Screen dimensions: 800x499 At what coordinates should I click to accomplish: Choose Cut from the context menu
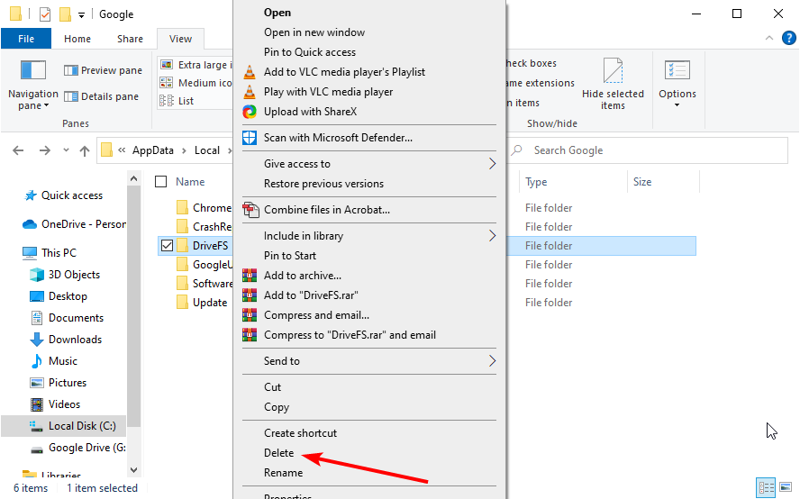(x=272, y=387)
